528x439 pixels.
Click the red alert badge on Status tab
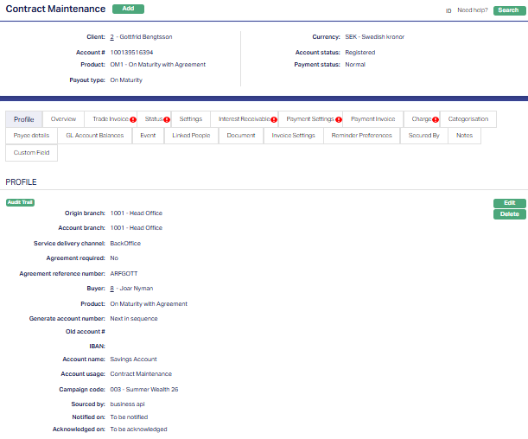[x=166, y=119]
